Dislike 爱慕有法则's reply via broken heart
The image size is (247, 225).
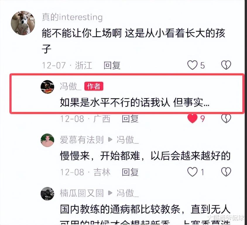pos(226,172)
